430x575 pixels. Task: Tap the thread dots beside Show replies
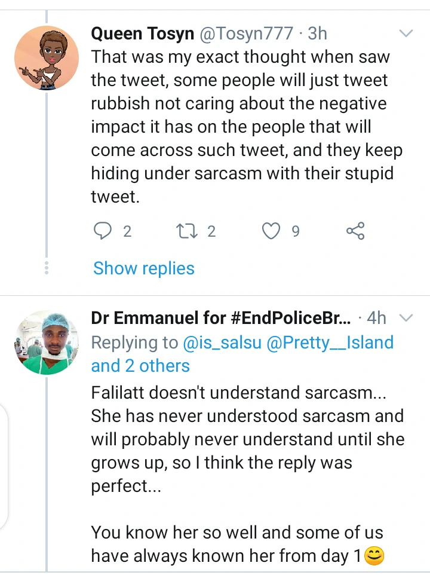coord(47,267)
